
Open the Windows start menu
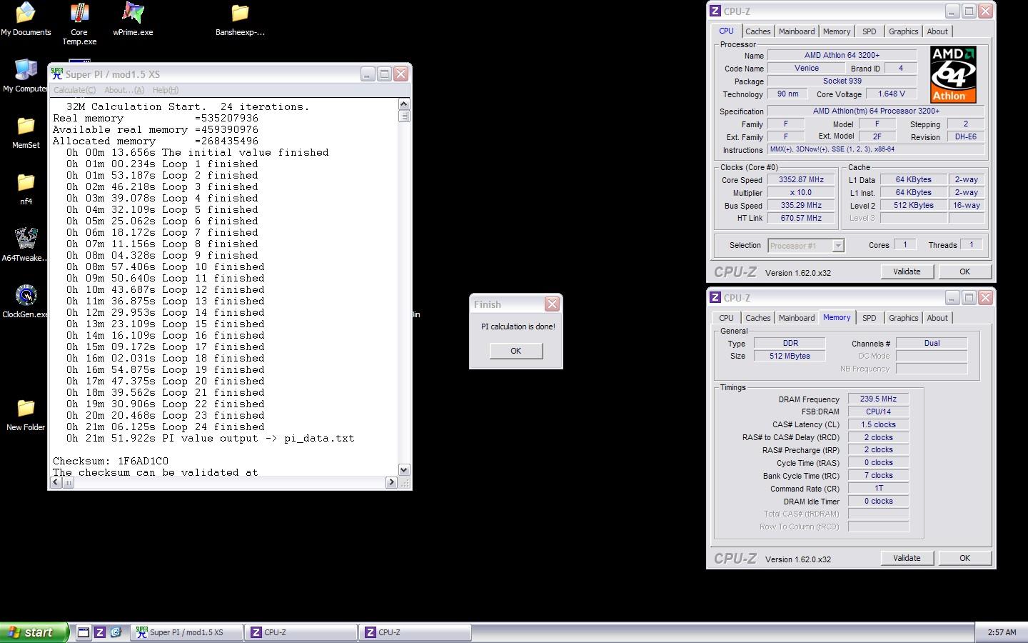tap(34, 632)
